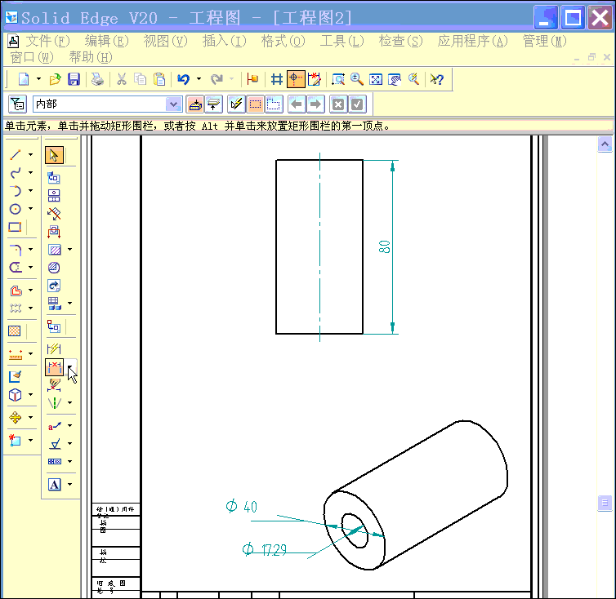Click the Zoom Area icon
616x599 pixels.
(338, 79)
